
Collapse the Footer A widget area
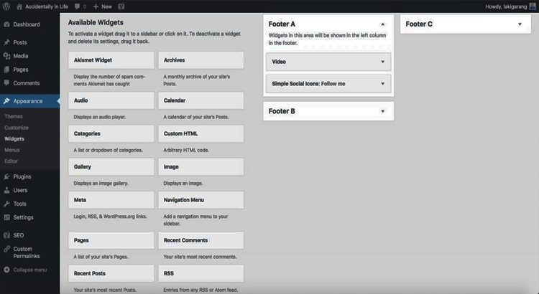click(x=382, y=24)
